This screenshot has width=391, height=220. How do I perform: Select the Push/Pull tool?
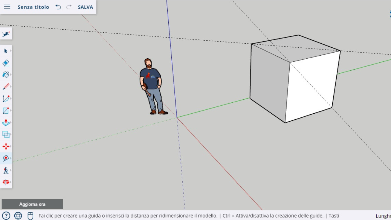(5, 122)
